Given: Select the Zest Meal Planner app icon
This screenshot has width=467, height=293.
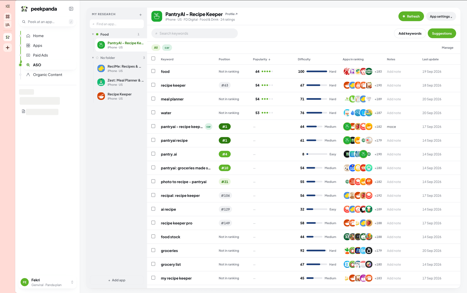Looking at the screenshot, I should point(101,82).
